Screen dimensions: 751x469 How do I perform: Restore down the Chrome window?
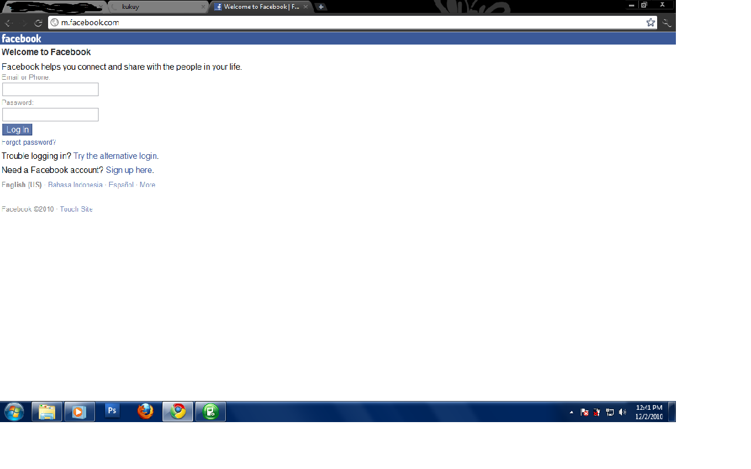tap(644, 5)
